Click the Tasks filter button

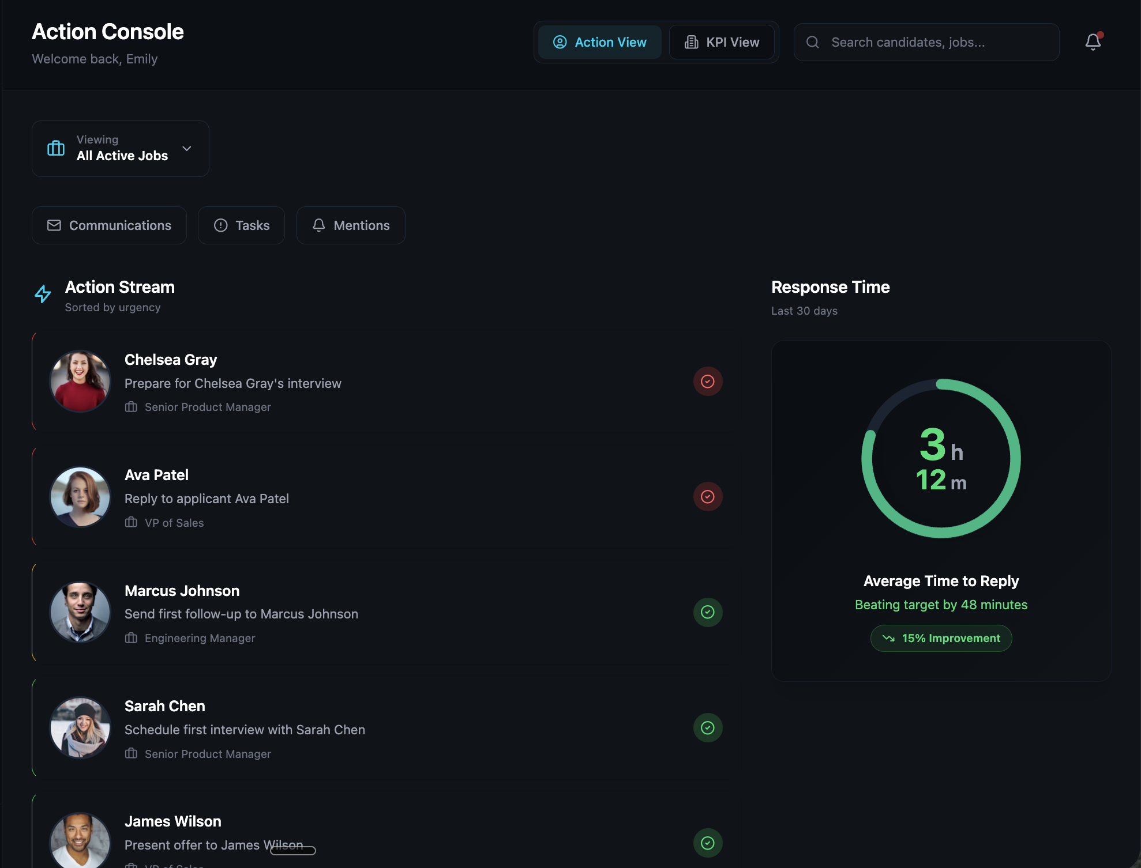(241, 225)
